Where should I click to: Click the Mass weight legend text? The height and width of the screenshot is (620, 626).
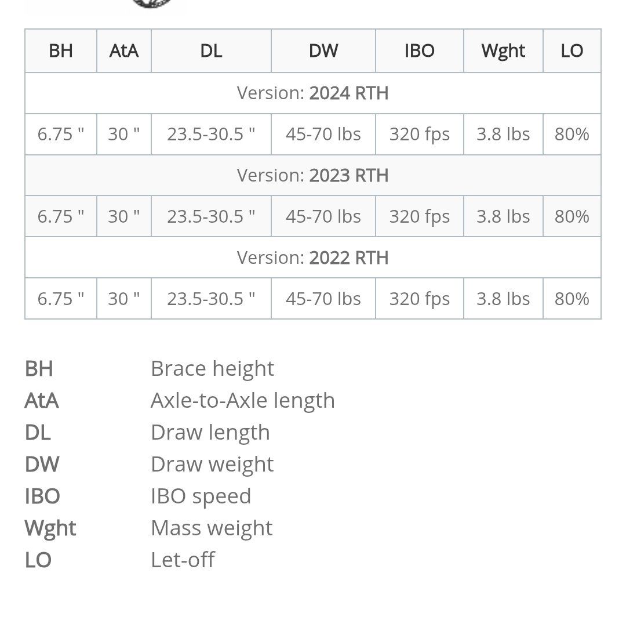(x=212, y=528)
